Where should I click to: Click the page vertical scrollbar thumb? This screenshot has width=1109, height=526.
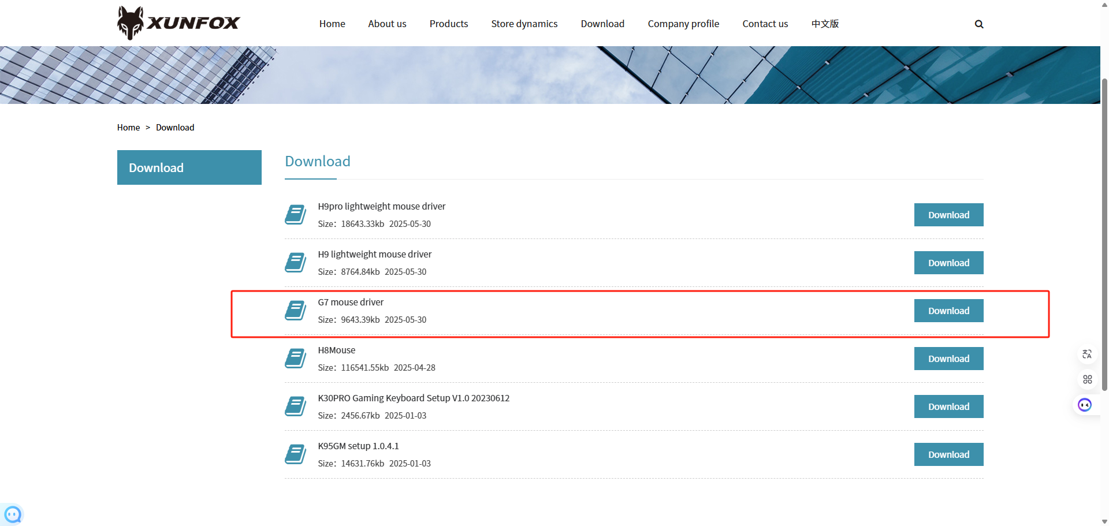1104,234
